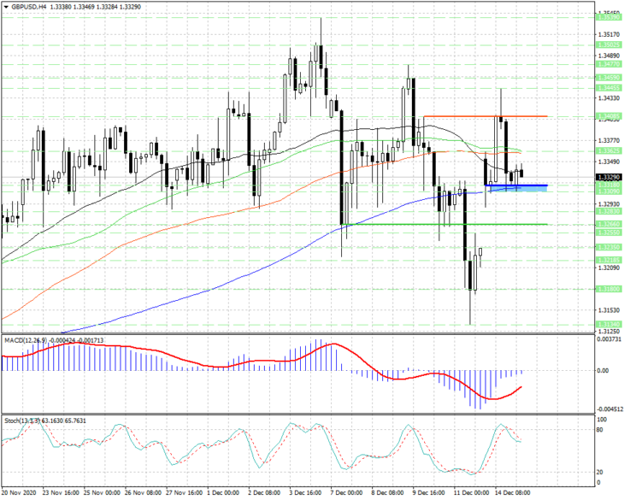Click the green 1.31340 price level label
The width and height of the screenshot is (624, 500).
coord(609,325)
